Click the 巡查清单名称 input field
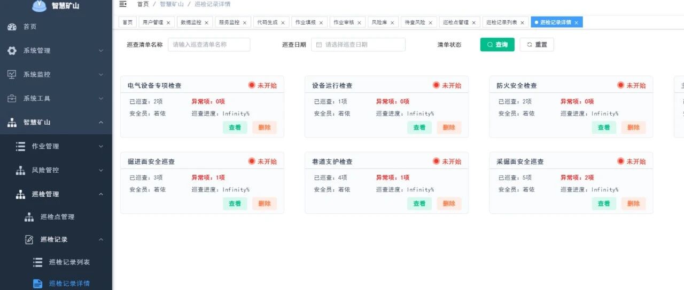The height and width of the screenshot is (290, 684). tap(209, 45)
